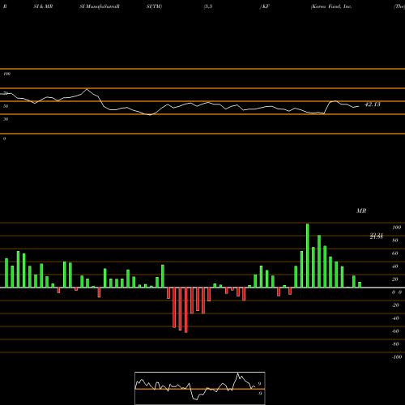Click the MR value reading 22.21
This screenshot has height=405, width=405.
(x=377, y=235)
